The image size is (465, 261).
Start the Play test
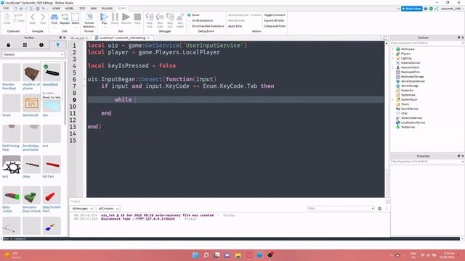coord(104,17)
